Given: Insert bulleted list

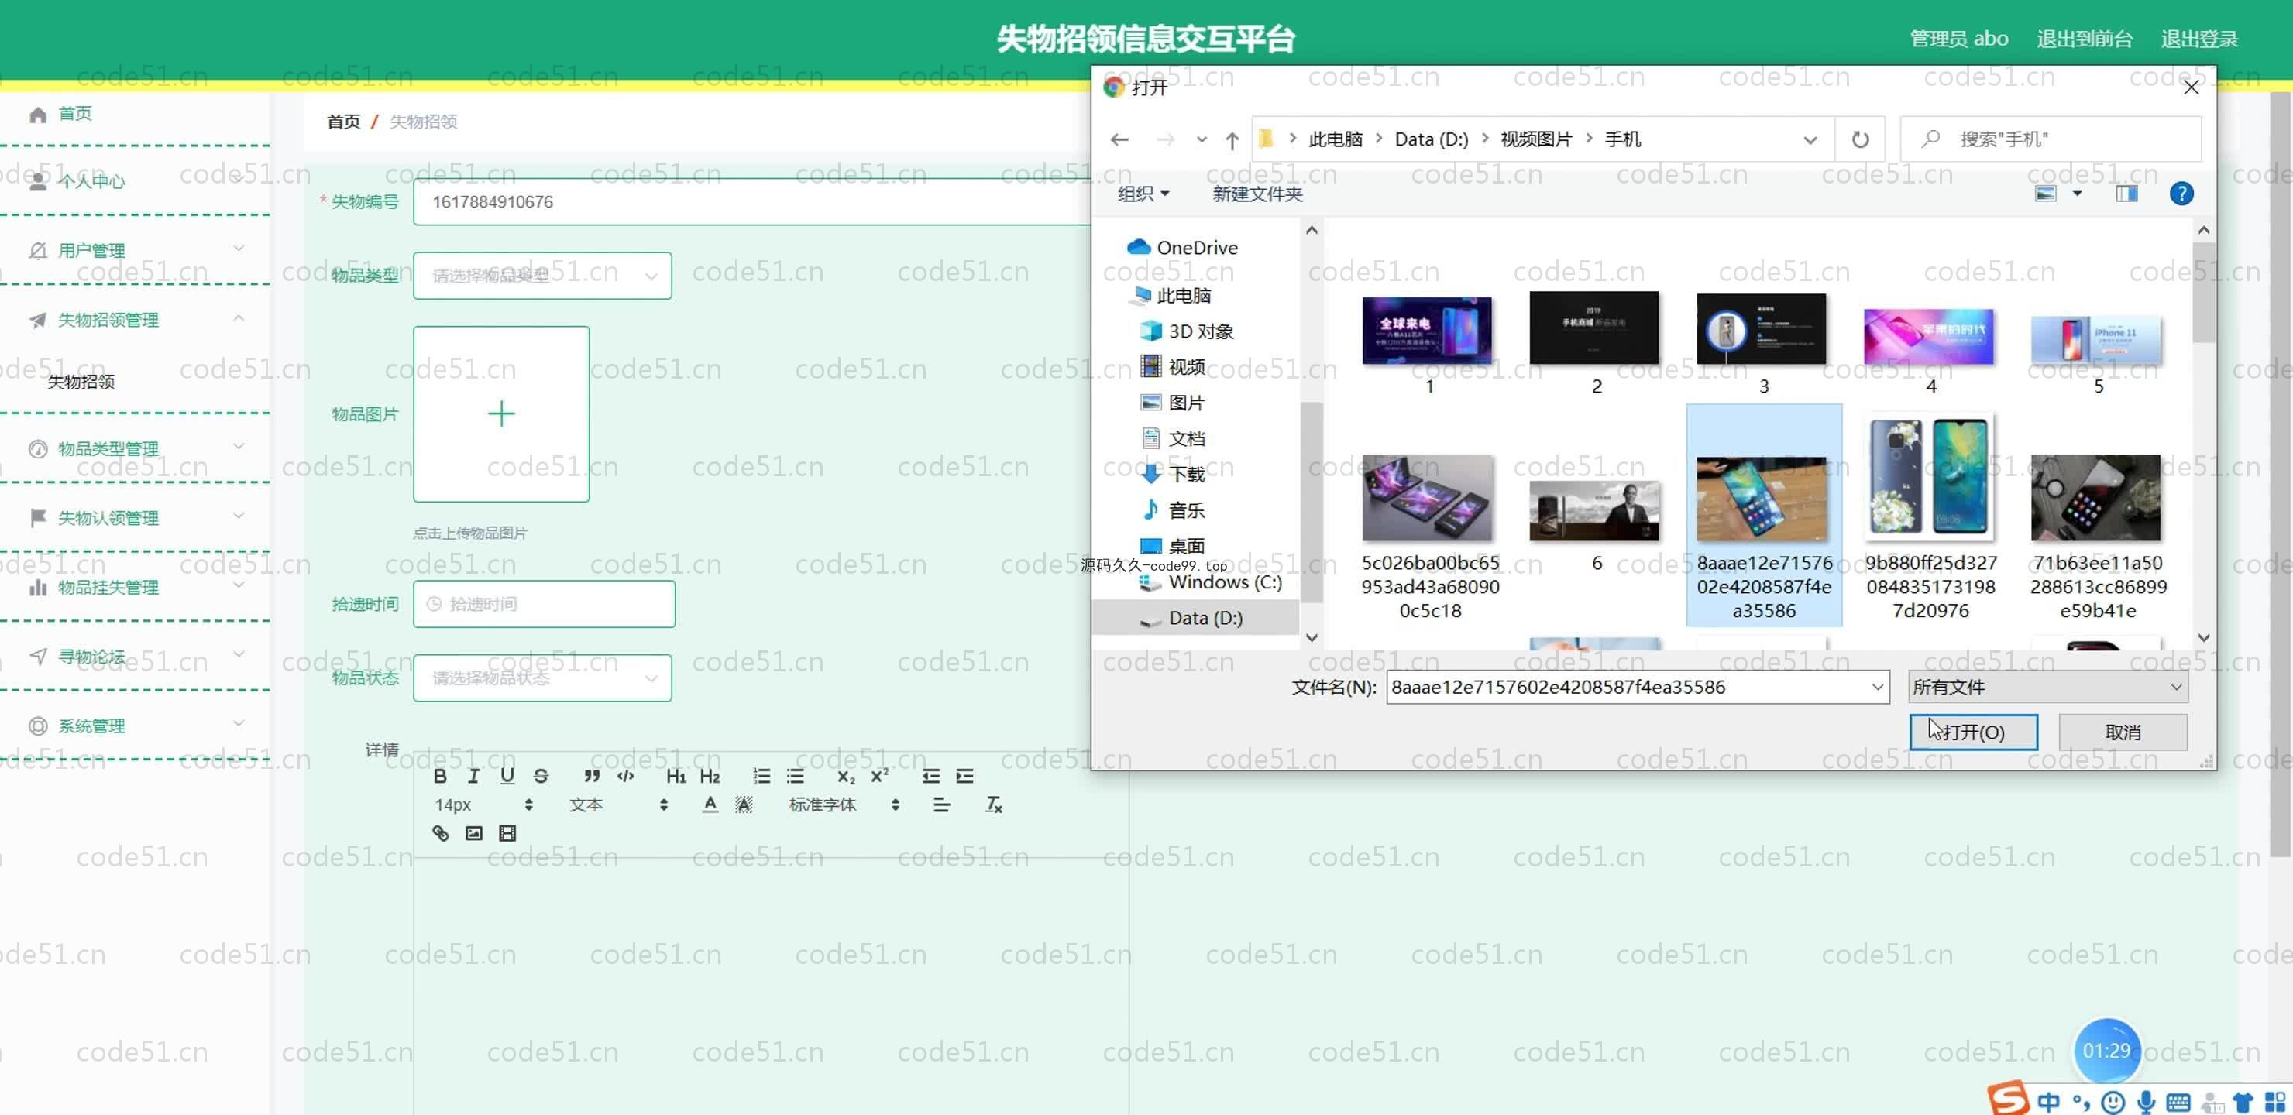Looking at the screenshot, I should click(x=795, y=776).
